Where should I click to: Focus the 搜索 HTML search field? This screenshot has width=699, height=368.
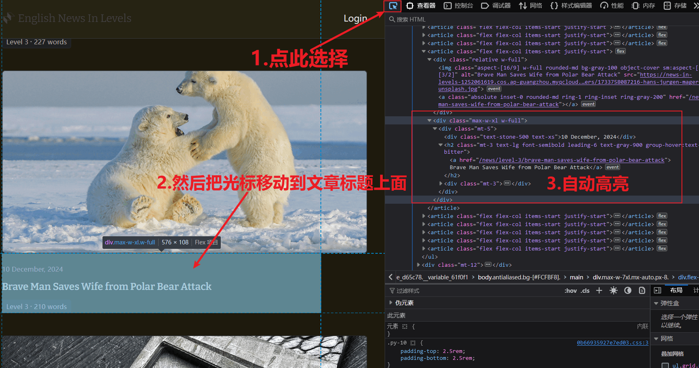541,19
